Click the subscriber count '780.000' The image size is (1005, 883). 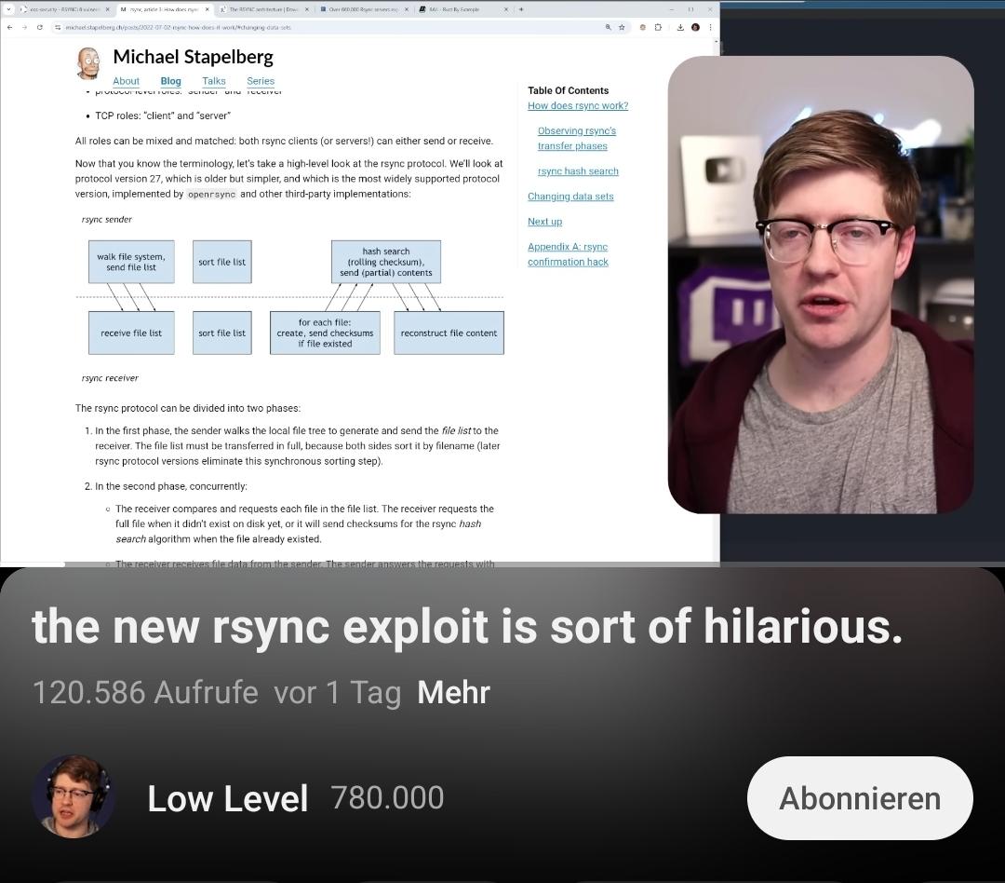(387, 797)
